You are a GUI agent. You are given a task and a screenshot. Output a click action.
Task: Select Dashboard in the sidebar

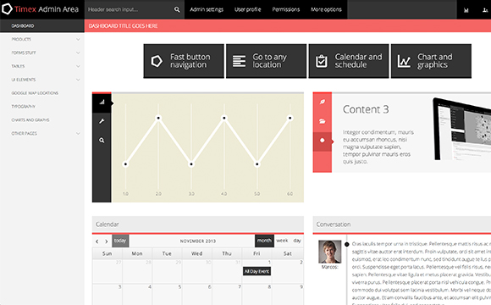tap(42, 25)
